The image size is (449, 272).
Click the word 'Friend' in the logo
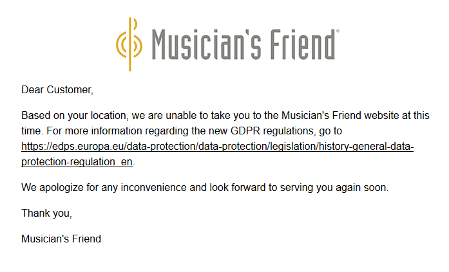click(303, 44)
